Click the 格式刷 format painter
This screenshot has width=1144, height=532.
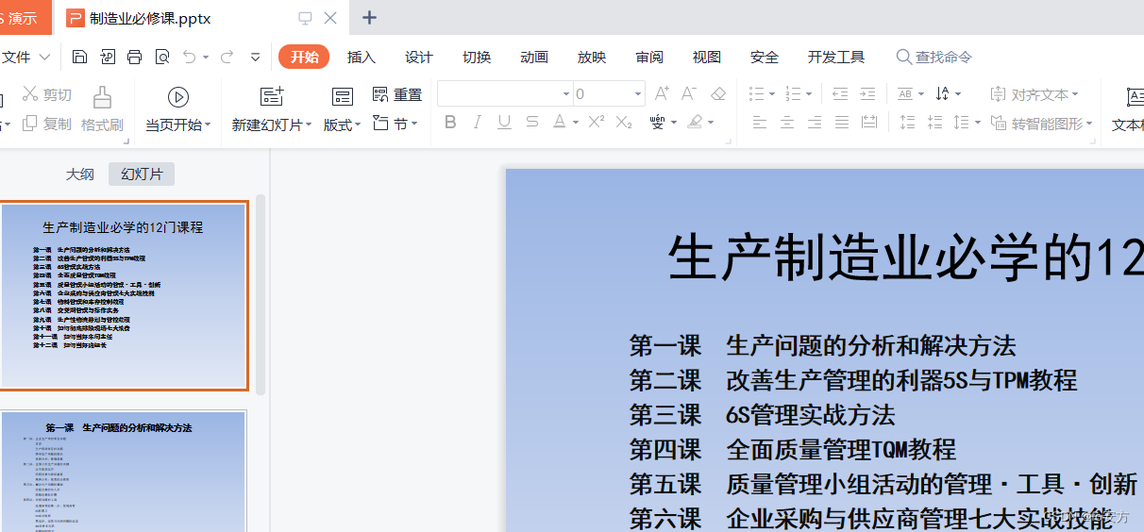[x=102, y=109]
